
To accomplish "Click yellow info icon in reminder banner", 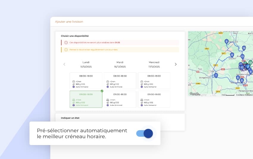I will [x=66, y=50].
